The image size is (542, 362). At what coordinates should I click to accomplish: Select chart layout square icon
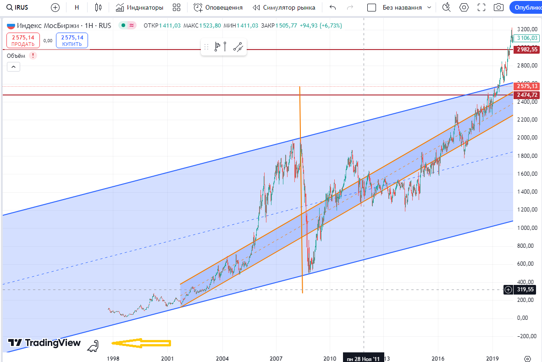(x=371, y=7)
